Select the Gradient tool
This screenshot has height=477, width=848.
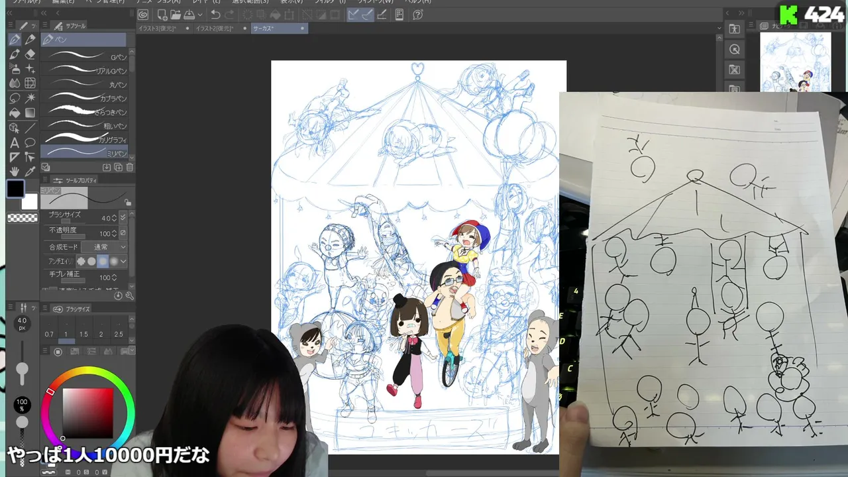(x=30, y=113)
